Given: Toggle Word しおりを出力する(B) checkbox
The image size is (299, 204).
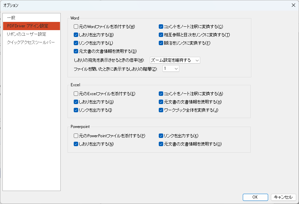Looking at the screenshot, I should click(76, 35).
